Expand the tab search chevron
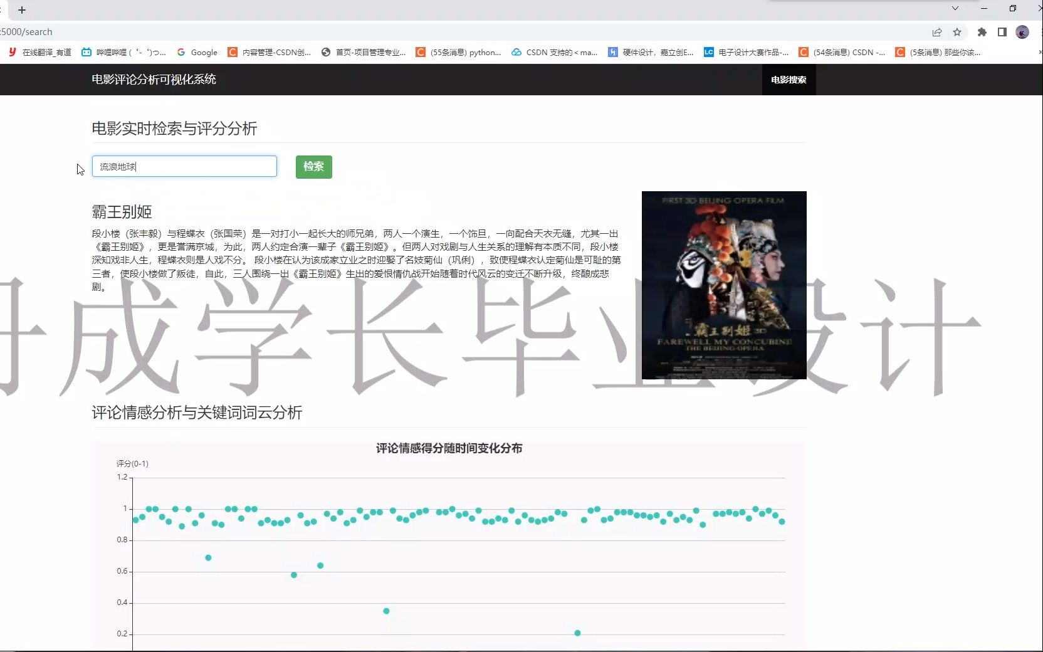Image resolution: width=1043 pixels, height=652 pixels. [955, 8]
